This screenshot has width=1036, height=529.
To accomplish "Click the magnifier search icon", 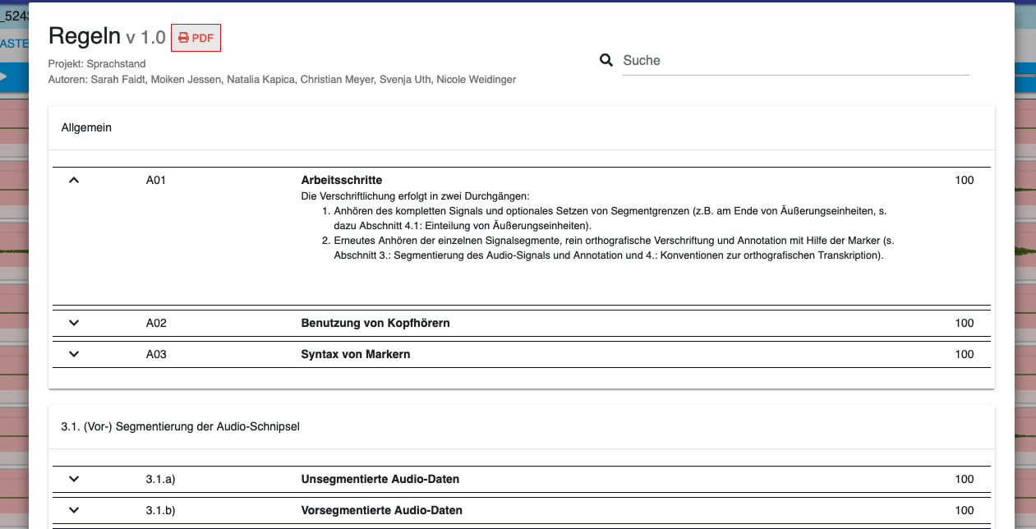I will coord(606,60).
